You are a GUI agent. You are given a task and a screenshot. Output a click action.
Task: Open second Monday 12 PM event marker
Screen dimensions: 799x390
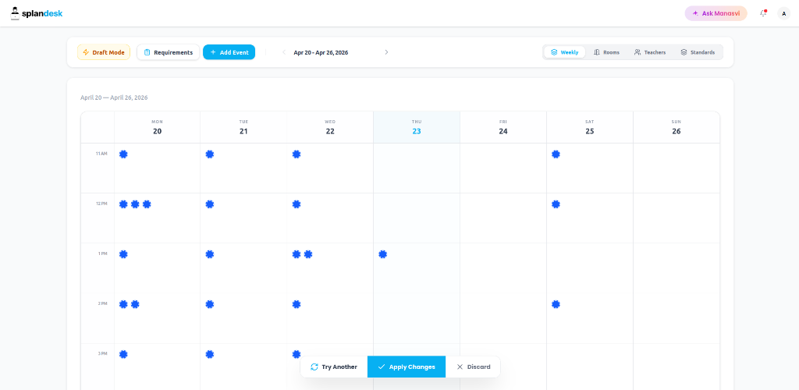(x=135, y=204)
